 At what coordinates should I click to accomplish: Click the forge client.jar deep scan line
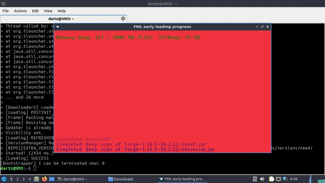[131, 144]
